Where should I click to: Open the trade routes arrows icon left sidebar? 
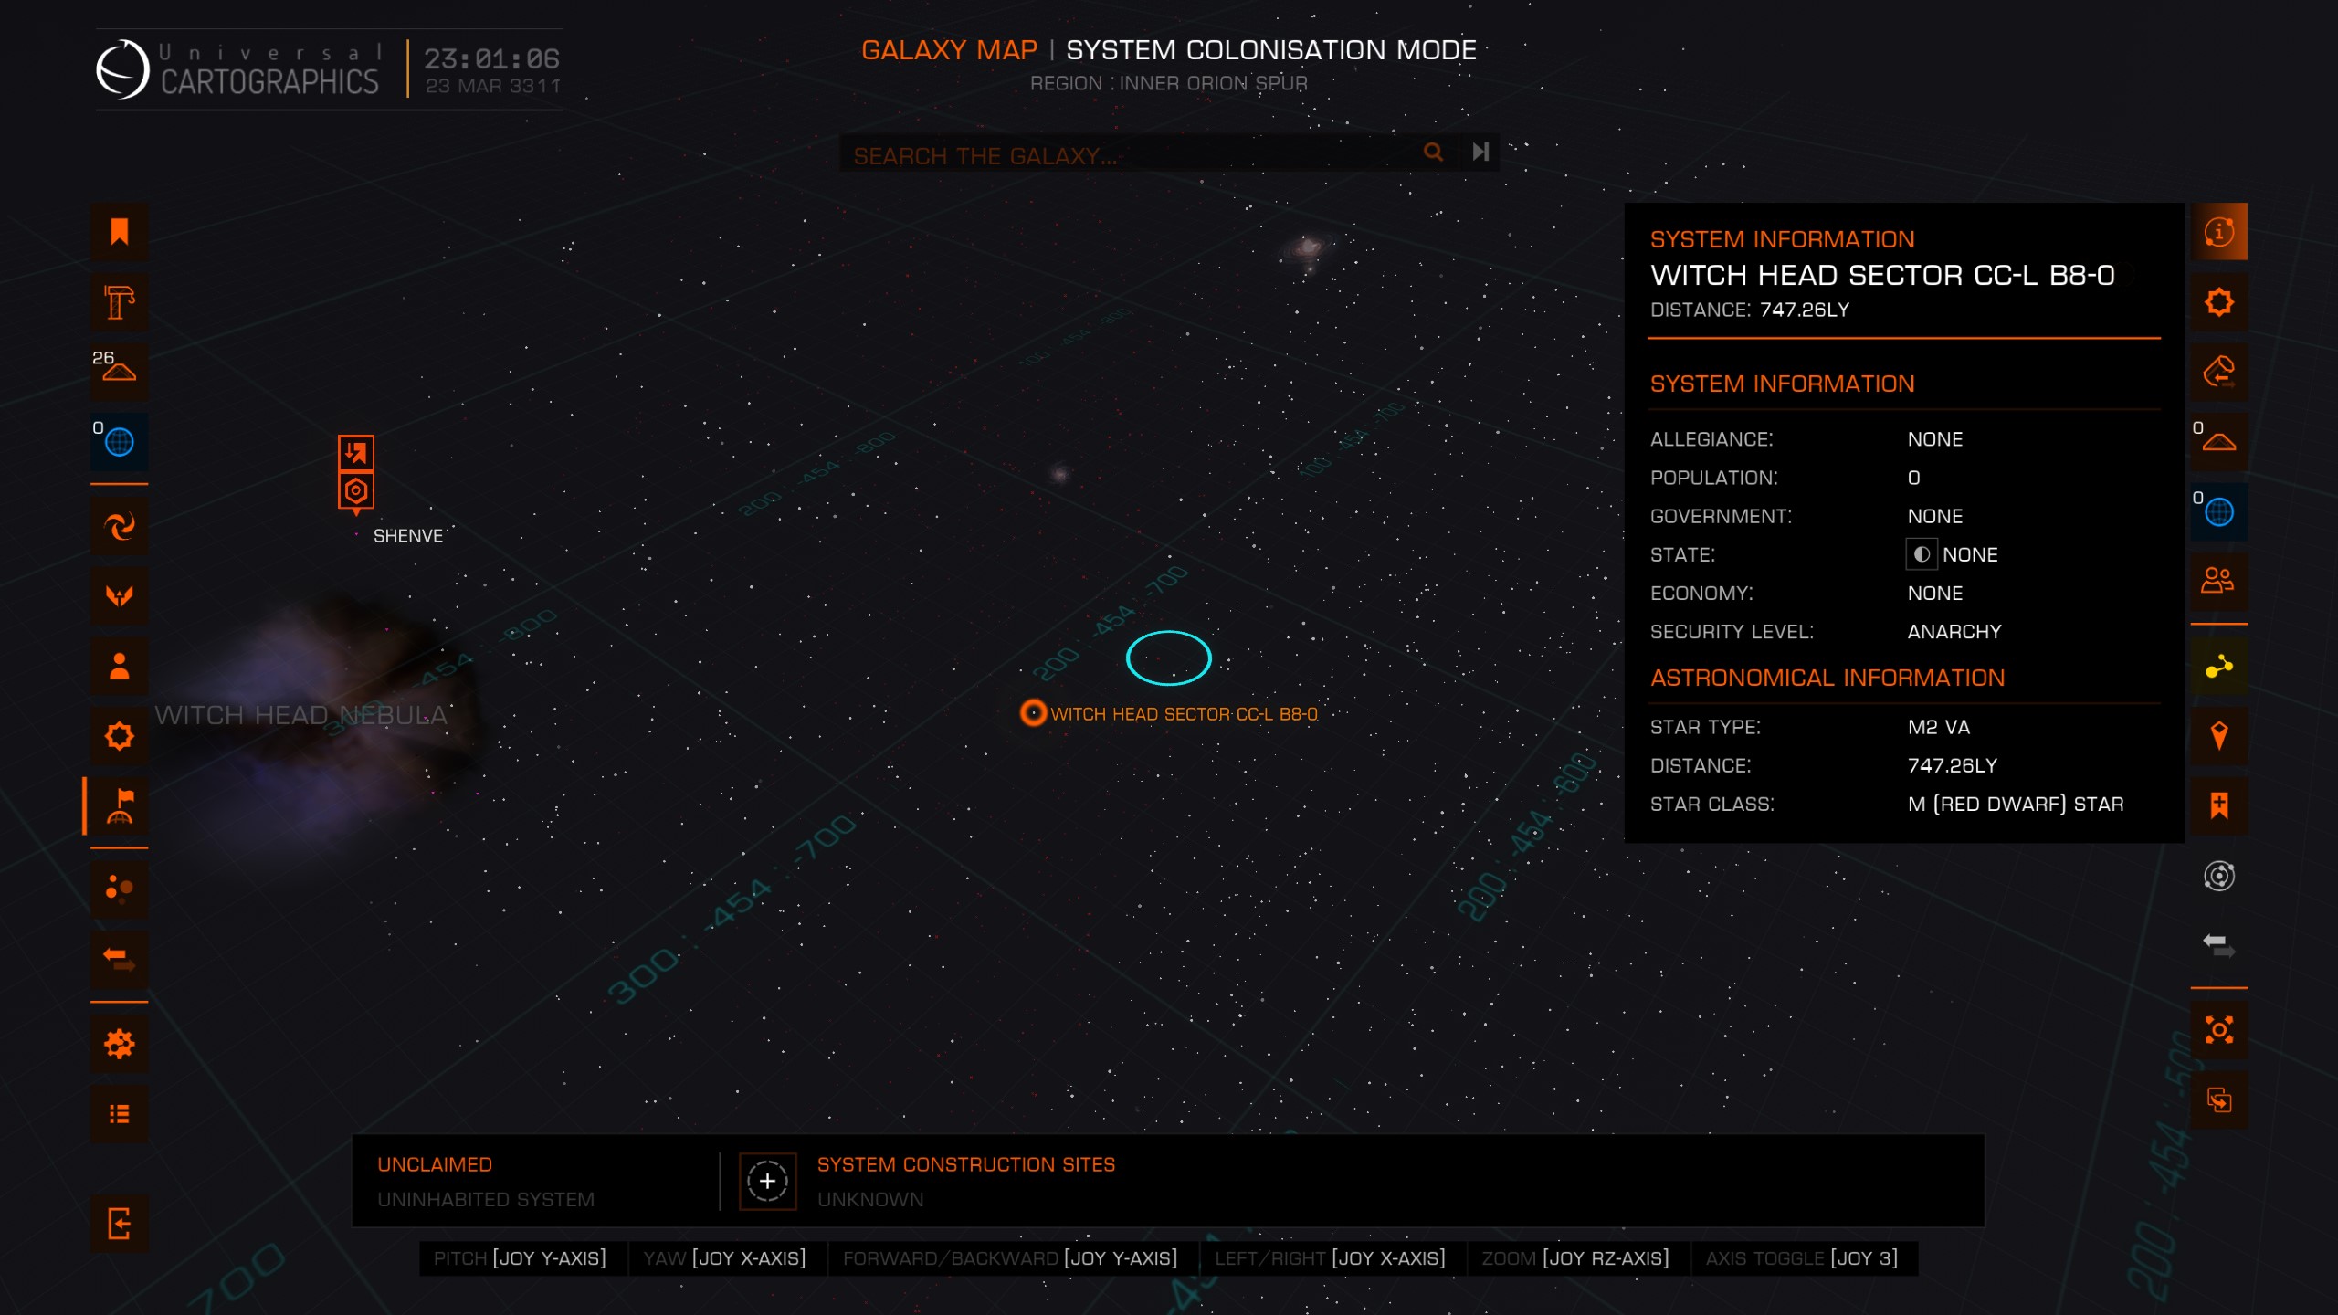click(x=119, y=959)
